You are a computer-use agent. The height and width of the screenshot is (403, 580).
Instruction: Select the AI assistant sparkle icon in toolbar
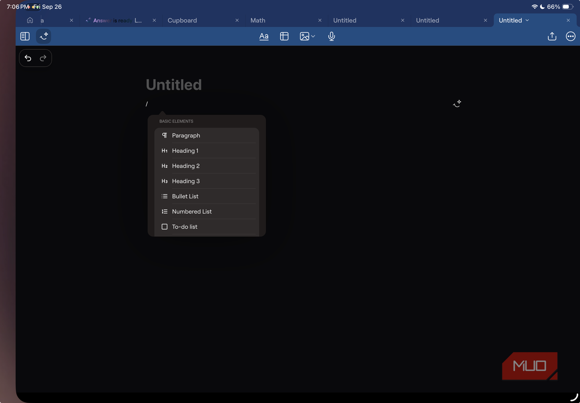coord(43,36)
